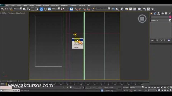Open the Modifiers menu
Screen dimensions: 172x96
click(39, 5)
